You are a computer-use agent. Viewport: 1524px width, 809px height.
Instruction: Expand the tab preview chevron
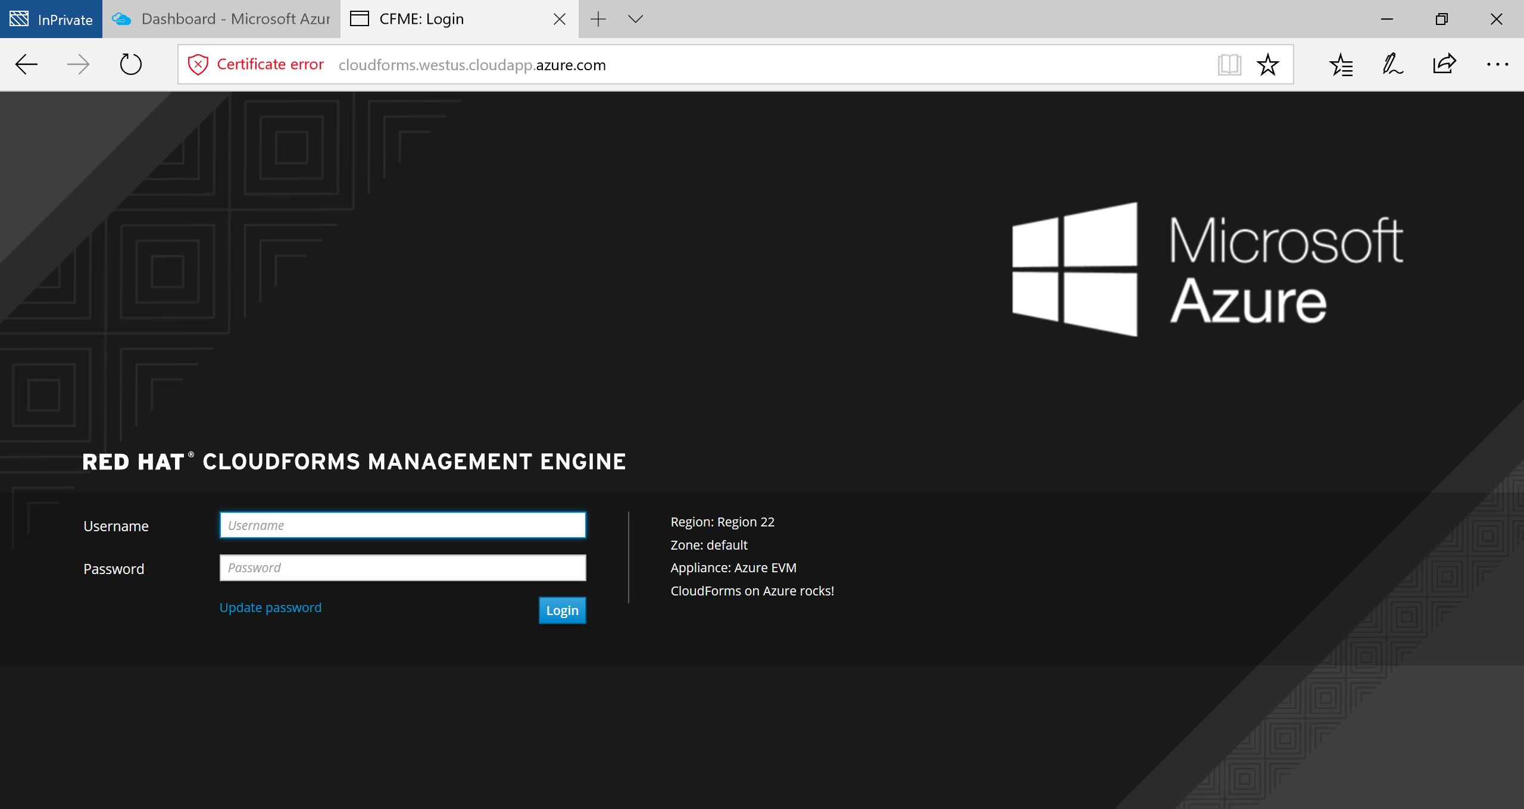click(x=635, y=19)
